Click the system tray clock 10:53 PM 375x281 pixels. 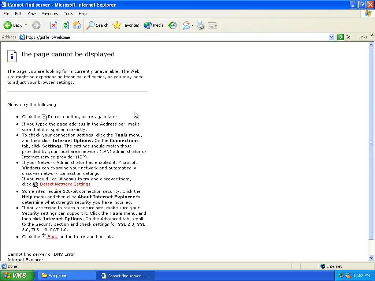click(361, 276)
